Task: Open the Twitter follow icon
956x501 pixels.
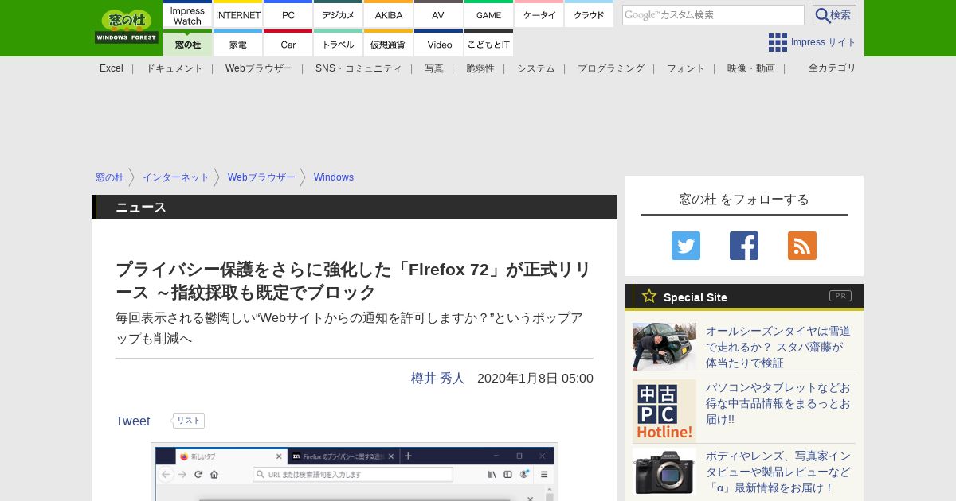Action: pos(686,246)
